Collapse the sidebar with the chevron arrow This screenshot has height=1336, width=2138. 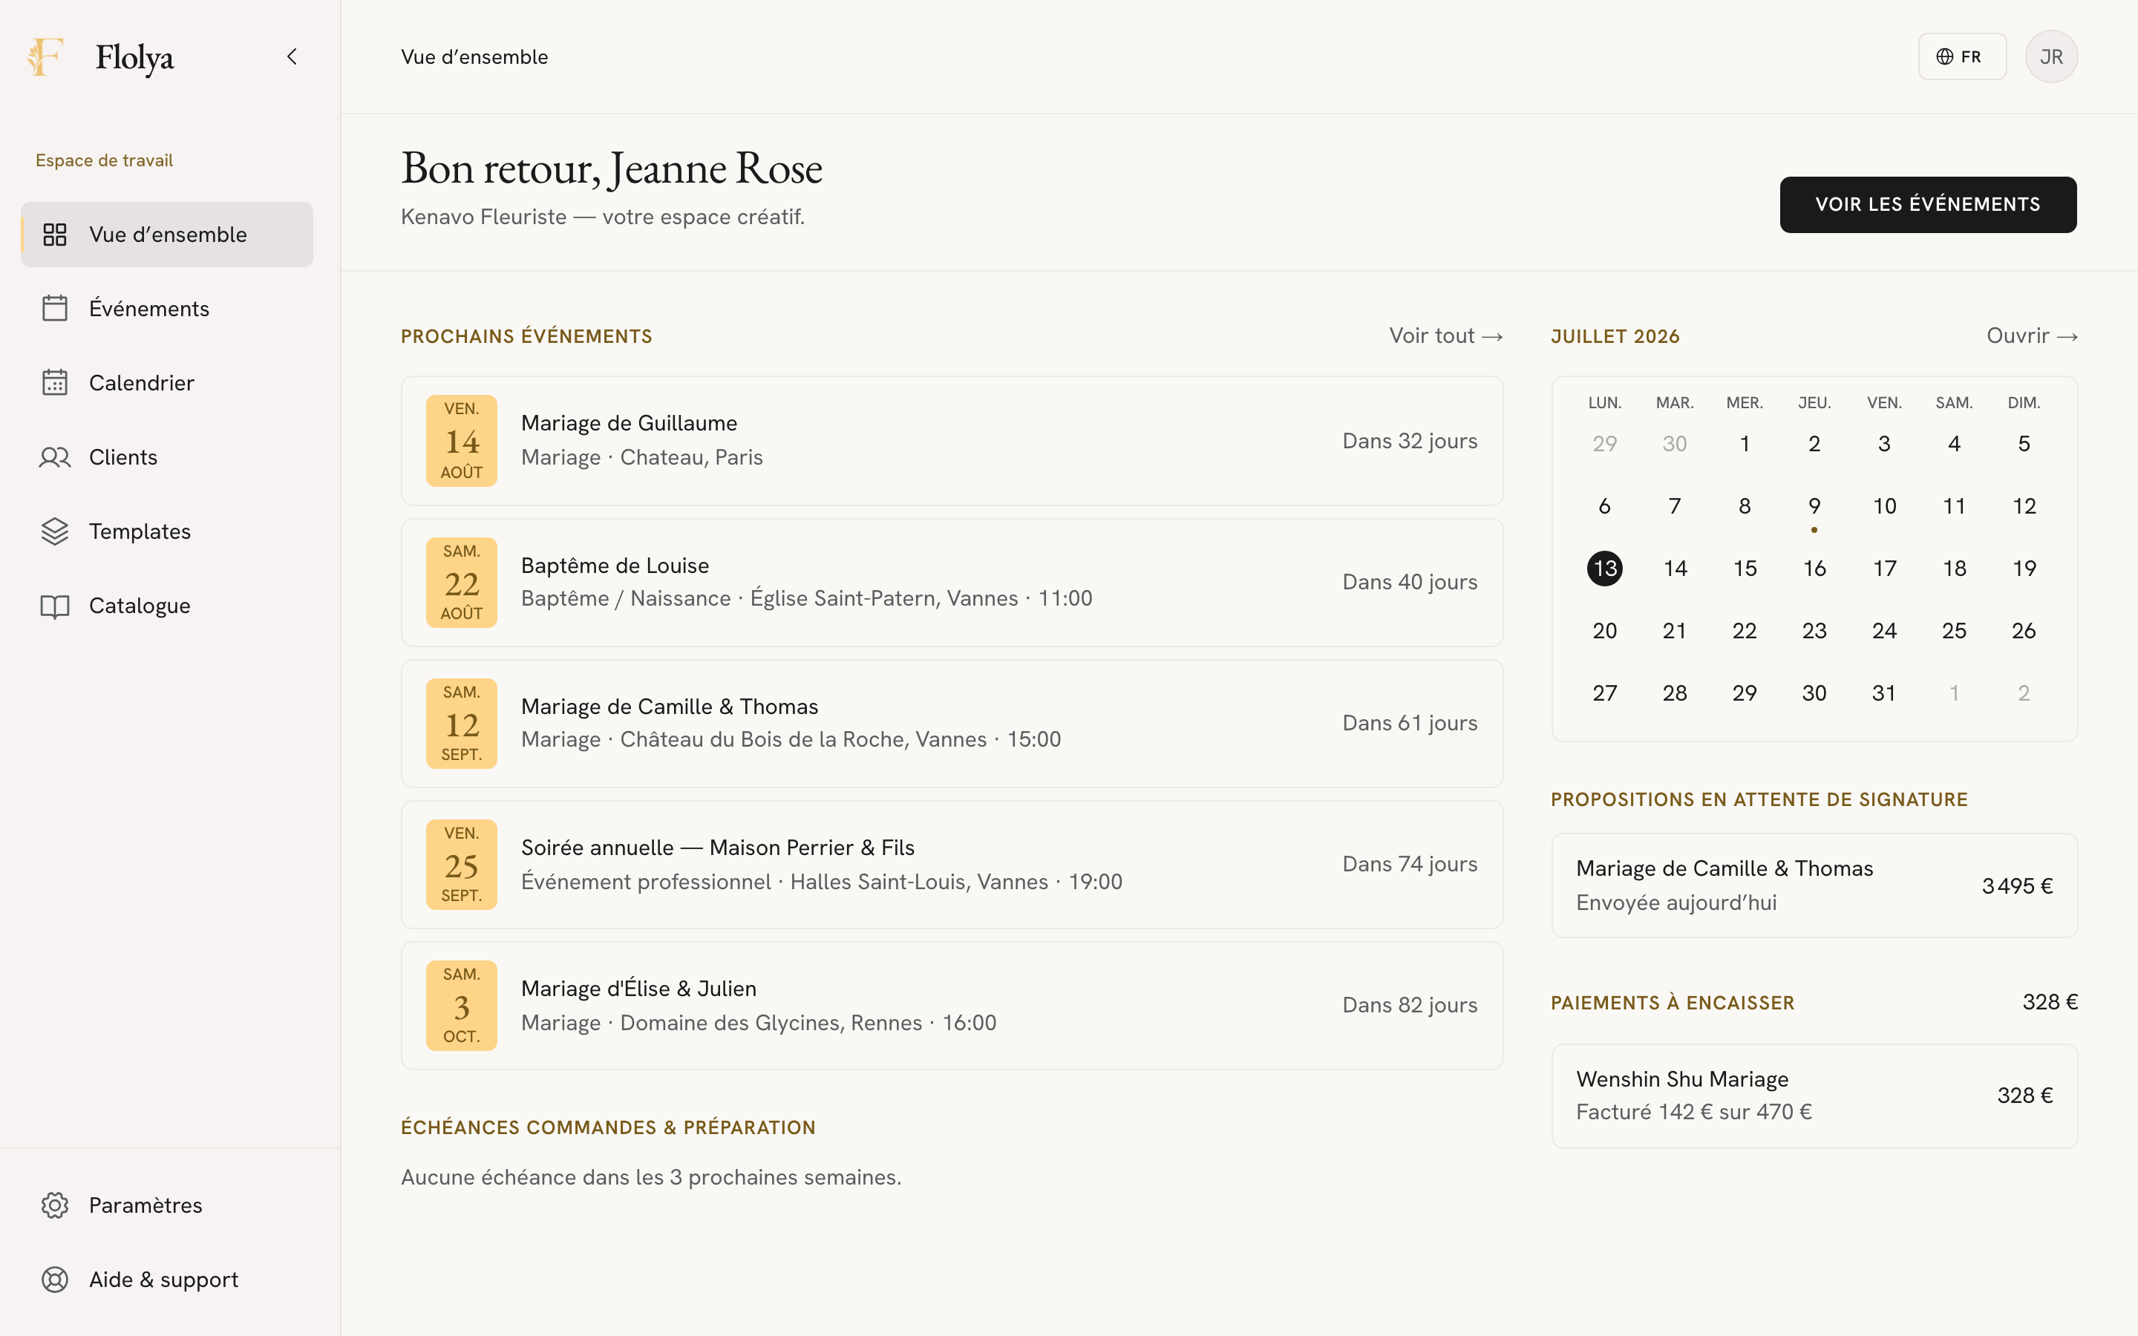pos(292,56)
